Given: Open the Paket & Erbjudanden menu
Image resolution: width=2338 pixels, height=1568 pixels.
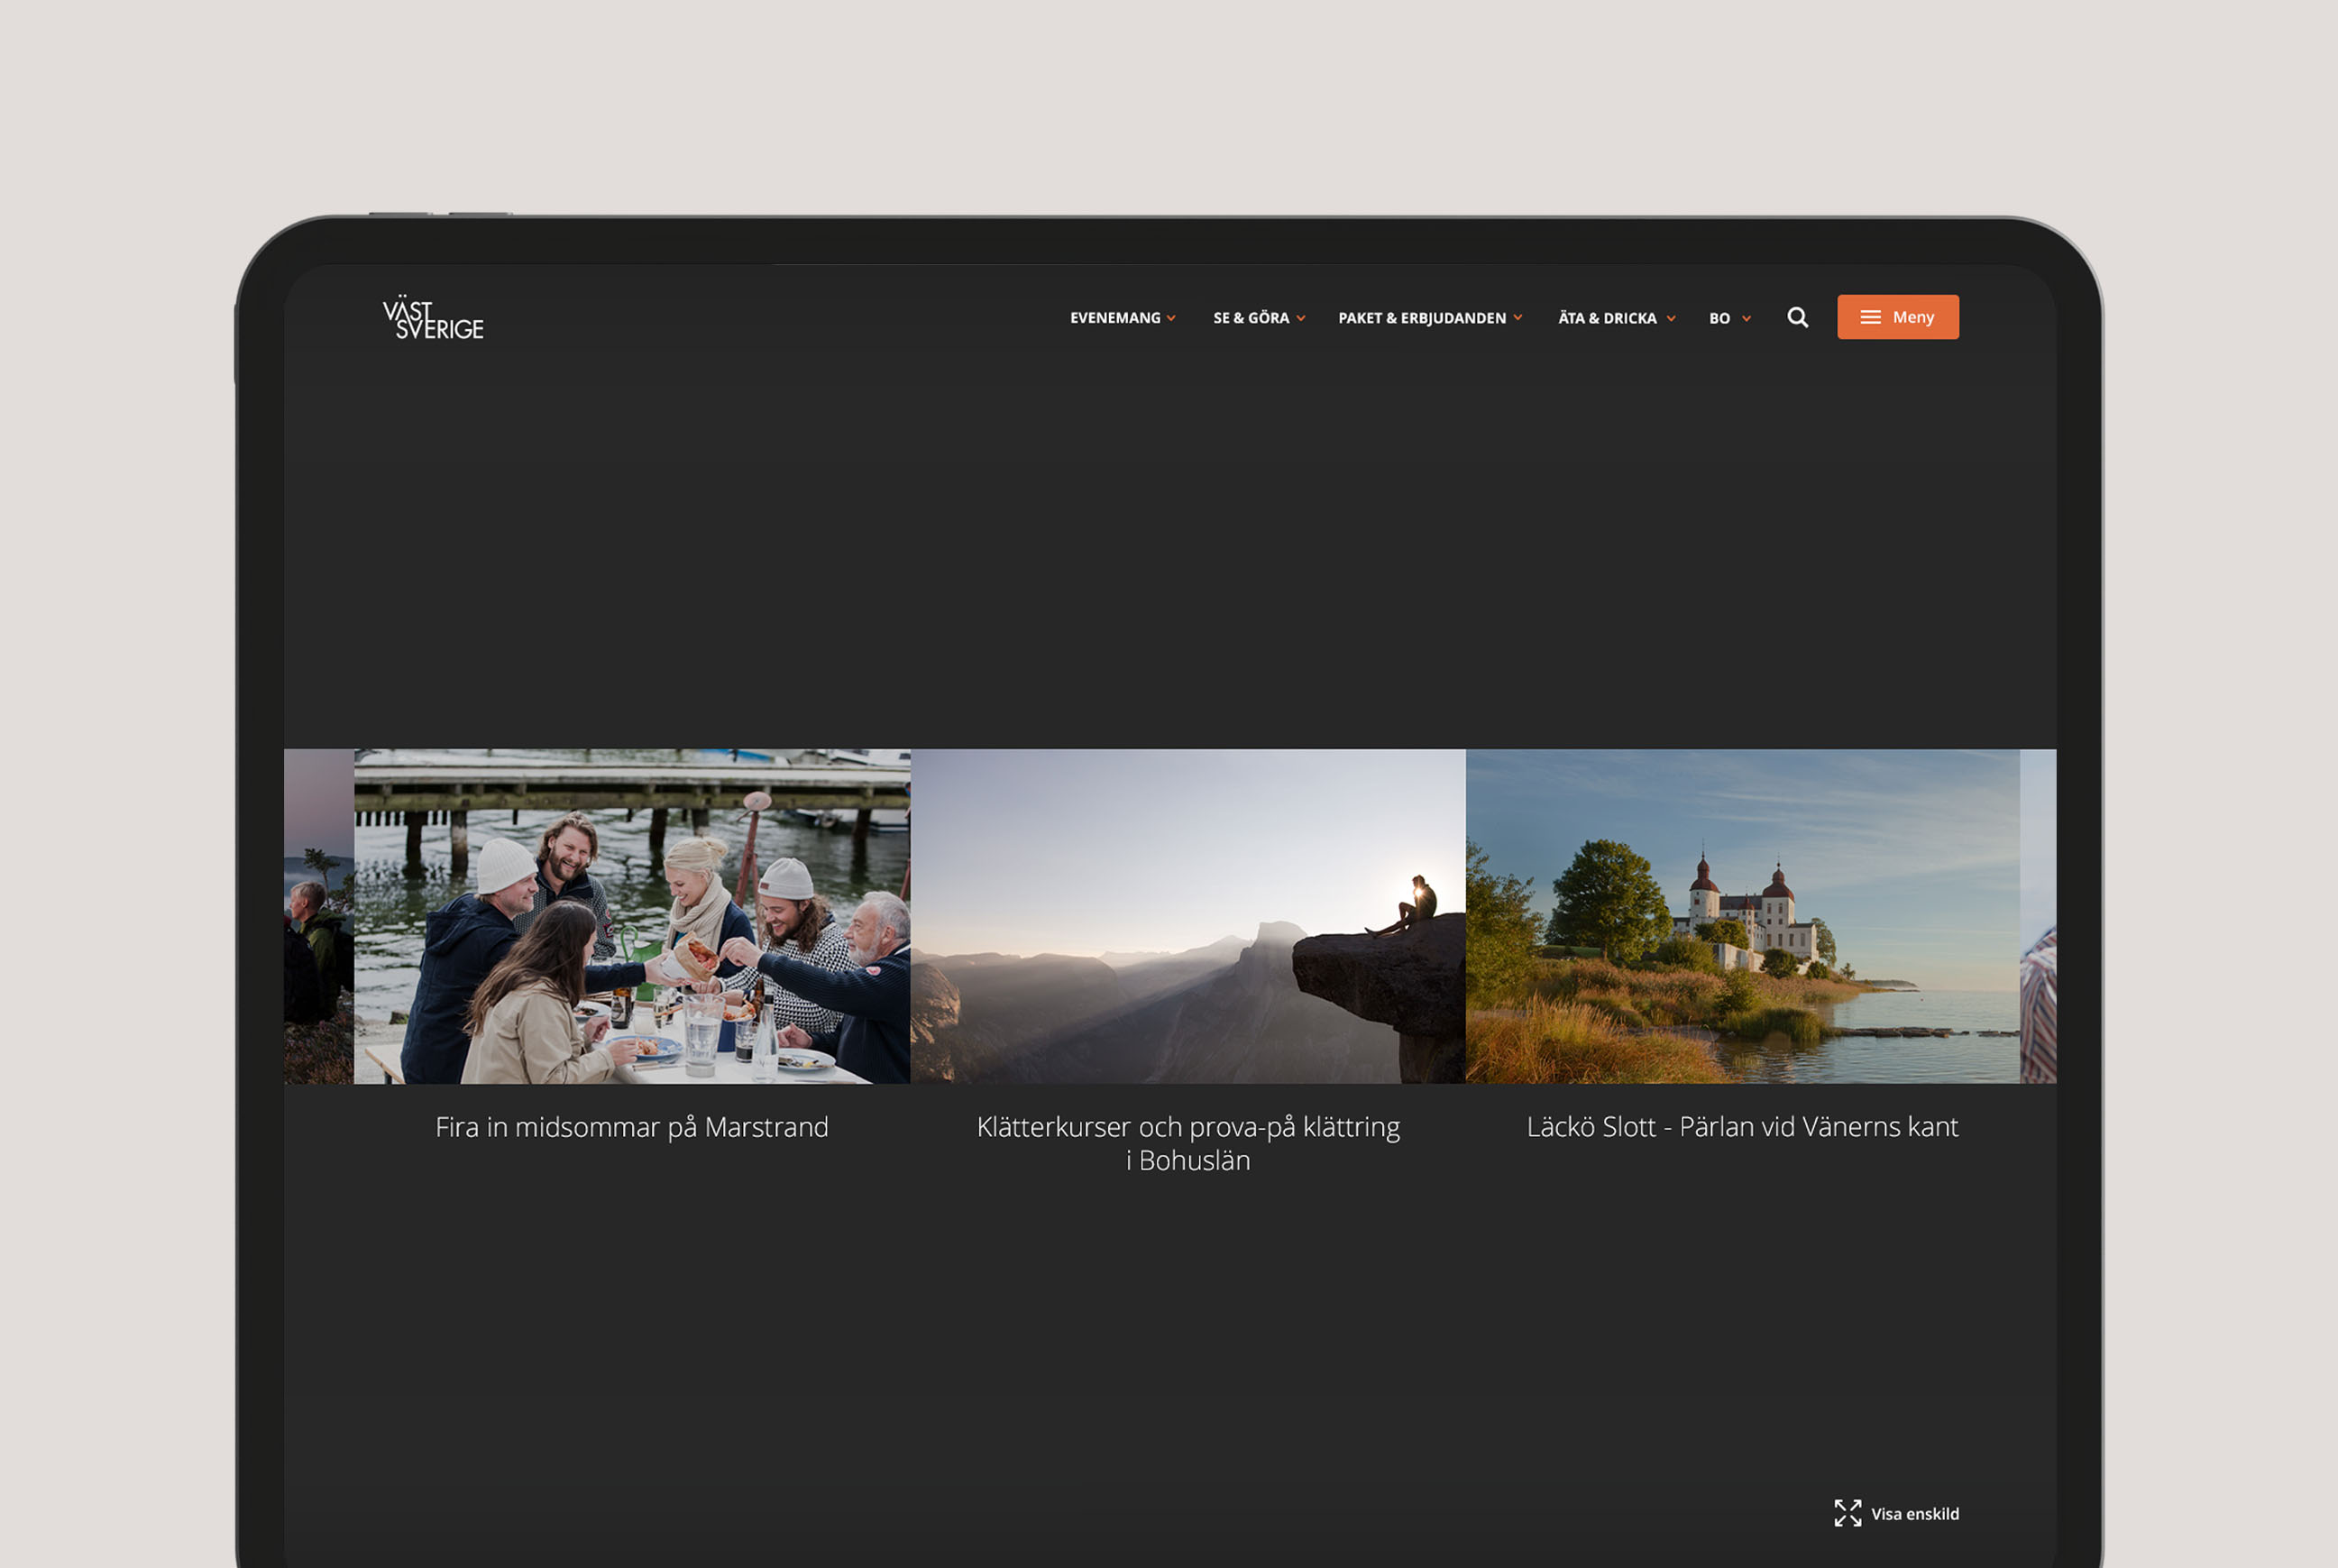Looking at the screenshot, I should [x=1422, y=318].
